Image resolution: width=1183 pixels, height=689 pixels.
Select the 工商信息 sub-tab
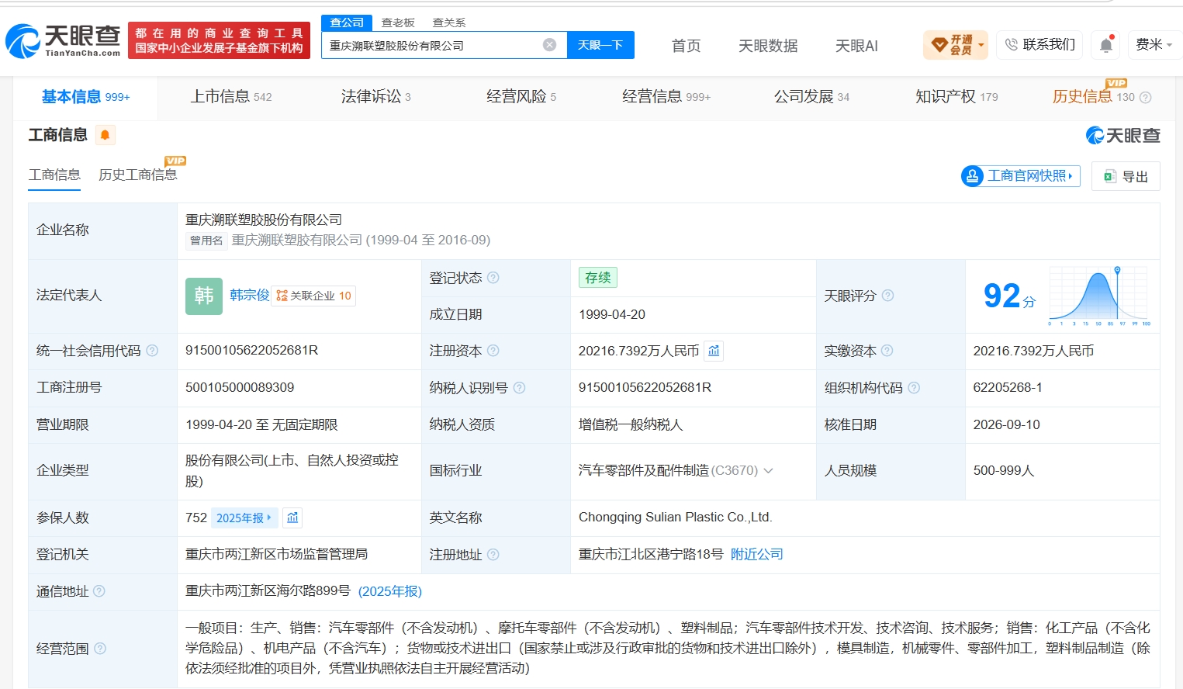54,175
